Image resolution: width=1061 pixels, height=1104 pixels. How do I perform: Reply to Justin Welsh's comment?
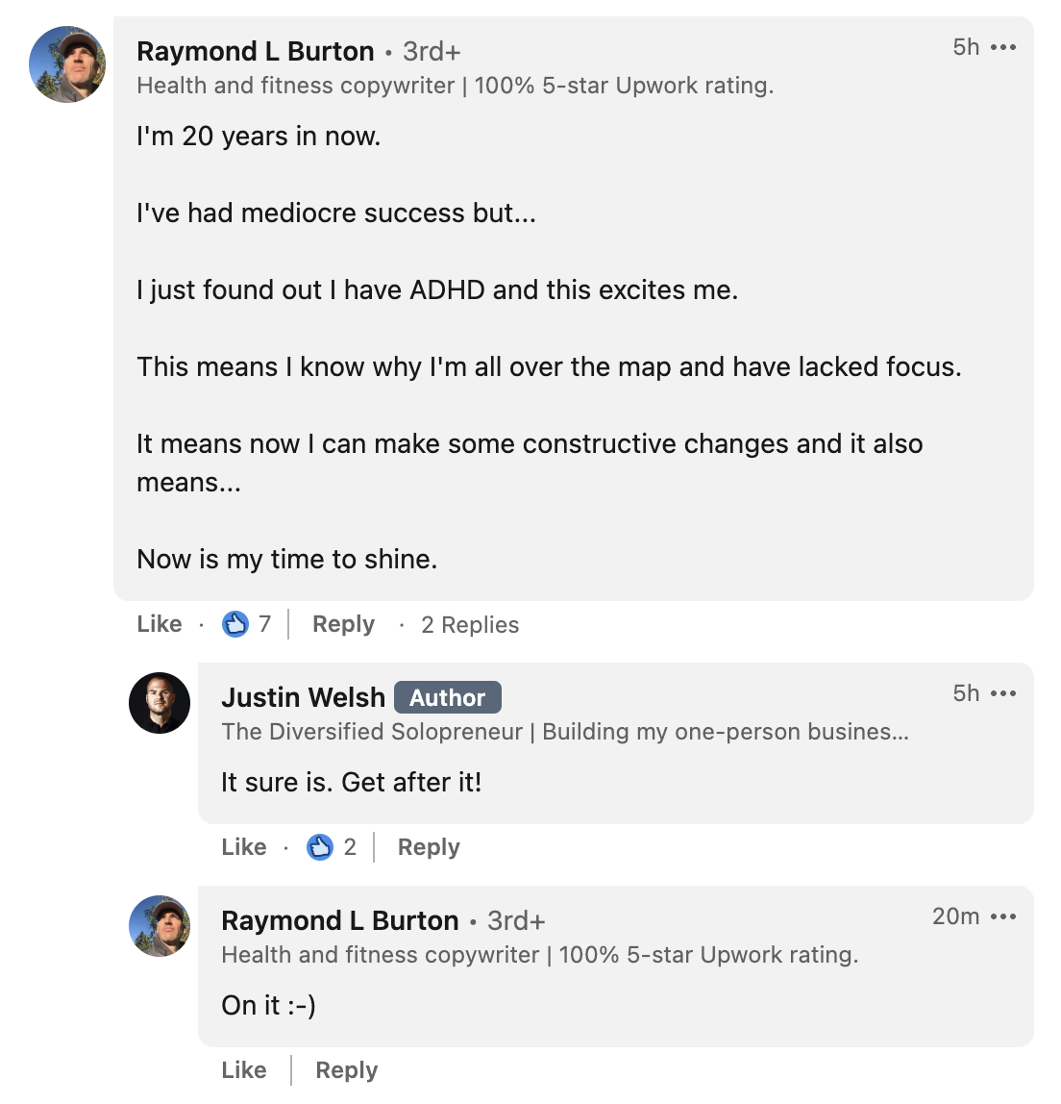tap(428, 846)
